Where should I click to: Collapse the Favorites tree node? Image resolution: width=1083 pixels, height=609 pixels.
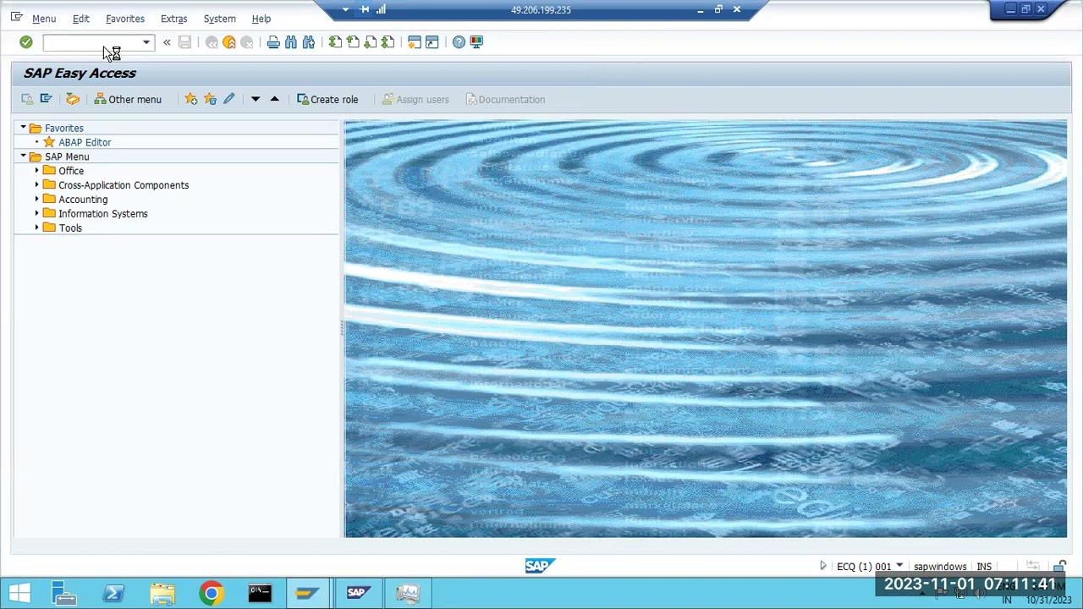pyautogui.click(x=24, y=128)
